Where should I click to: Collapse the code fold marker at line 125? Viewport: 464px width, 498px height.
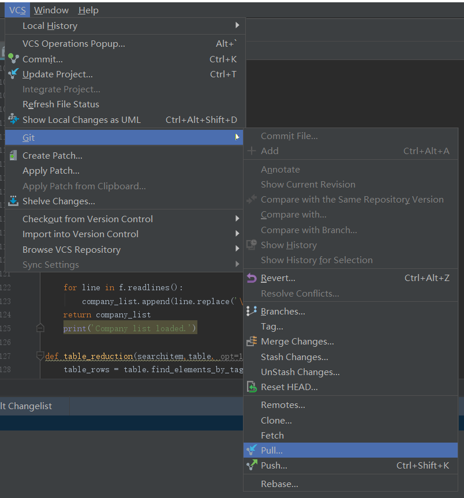click(x=40, y=328)
